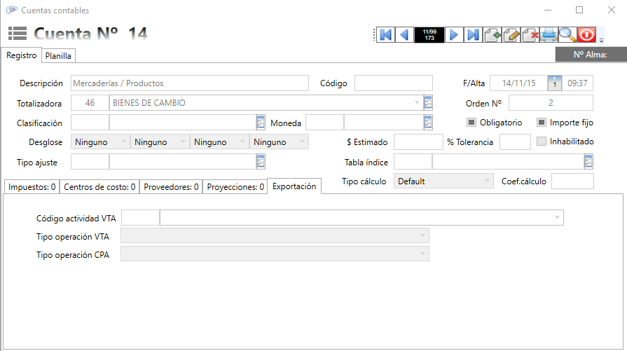Go to the previous record
This screenshot has width=627, height=351.
404,34
